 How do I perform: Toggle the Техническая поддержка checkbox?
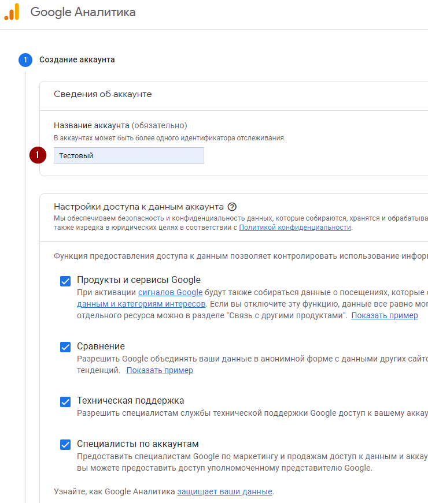tap(65, 401)
